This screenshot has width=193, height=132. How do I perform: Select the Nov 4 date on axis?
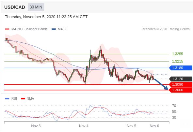[x=84, y=126]
